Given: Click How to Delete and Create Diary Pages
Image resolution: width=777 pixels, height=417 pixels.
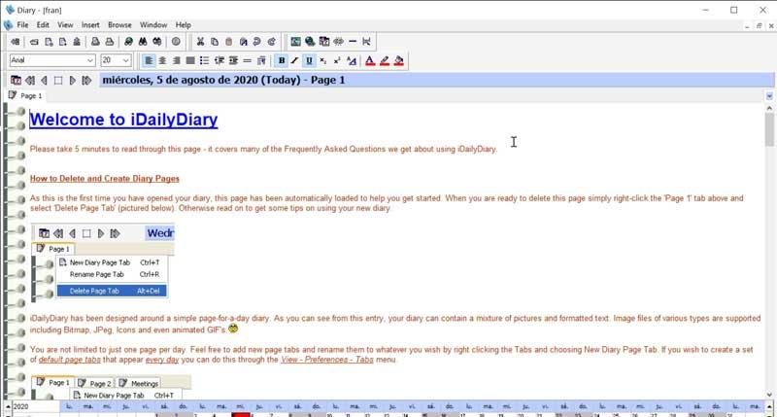Looking at the screenshot, I should click(105, 179).
